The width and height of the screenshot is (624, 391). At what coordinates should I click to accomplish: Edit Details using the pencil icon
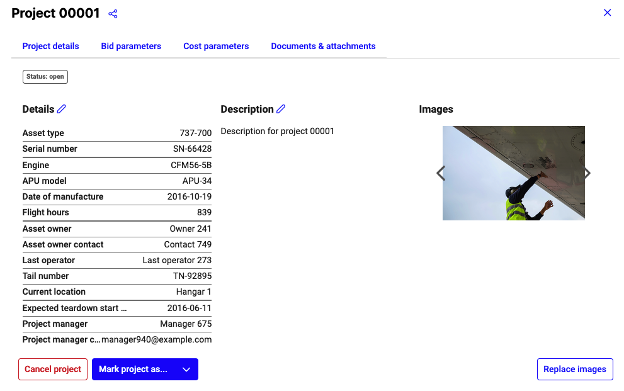(61, 109)
